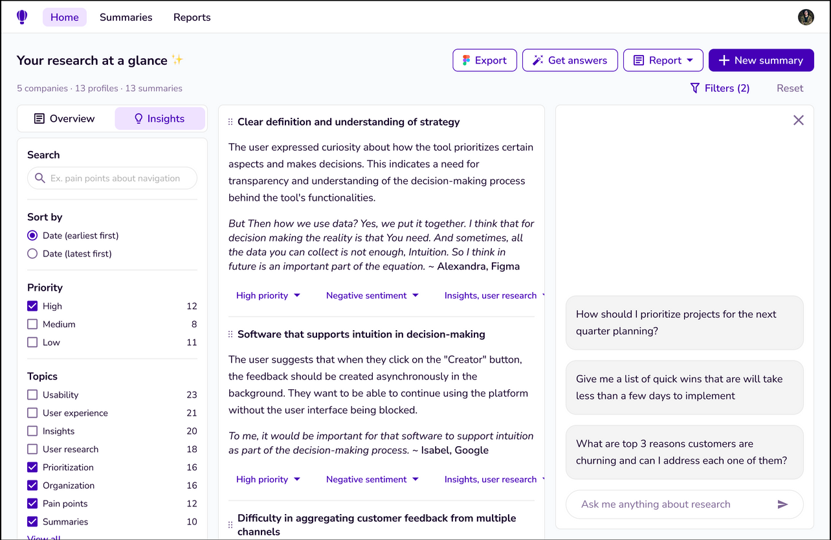The image size is (831, 540).
Task: Close the research chat panel
Action: pos(798,120)
